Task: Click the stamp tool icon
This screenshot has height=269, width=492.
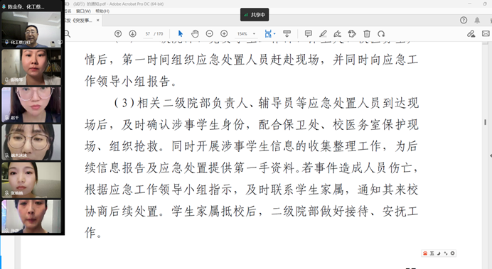Action: [352, 33]
